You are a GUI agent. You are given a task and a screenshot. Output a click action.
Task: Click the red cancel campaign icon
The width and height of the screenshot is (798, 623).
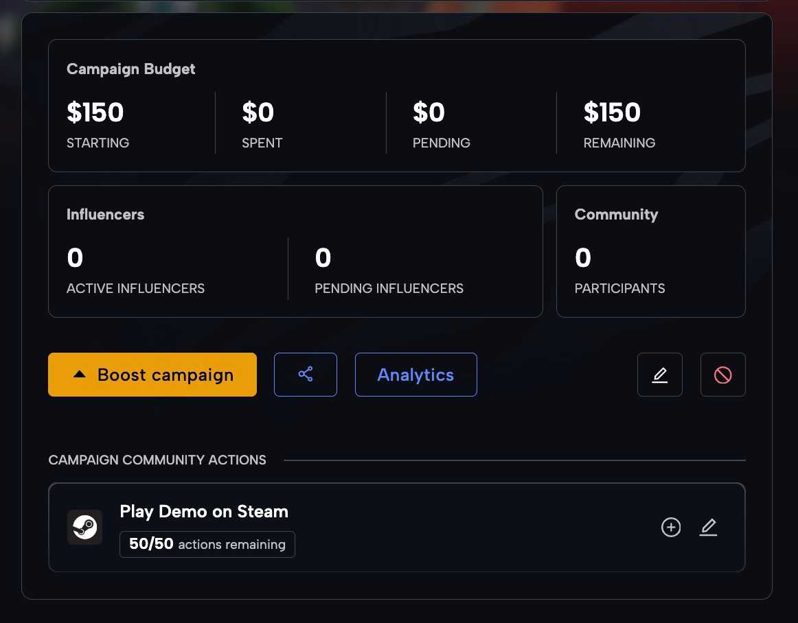(722, 375)
